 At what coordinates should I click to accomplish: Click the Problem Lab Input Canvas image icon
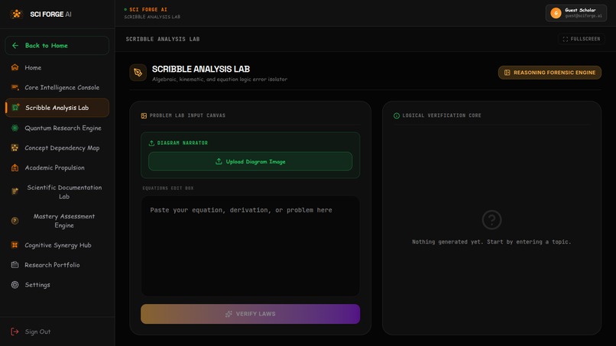pyautogui.click(x=144, y=115)
